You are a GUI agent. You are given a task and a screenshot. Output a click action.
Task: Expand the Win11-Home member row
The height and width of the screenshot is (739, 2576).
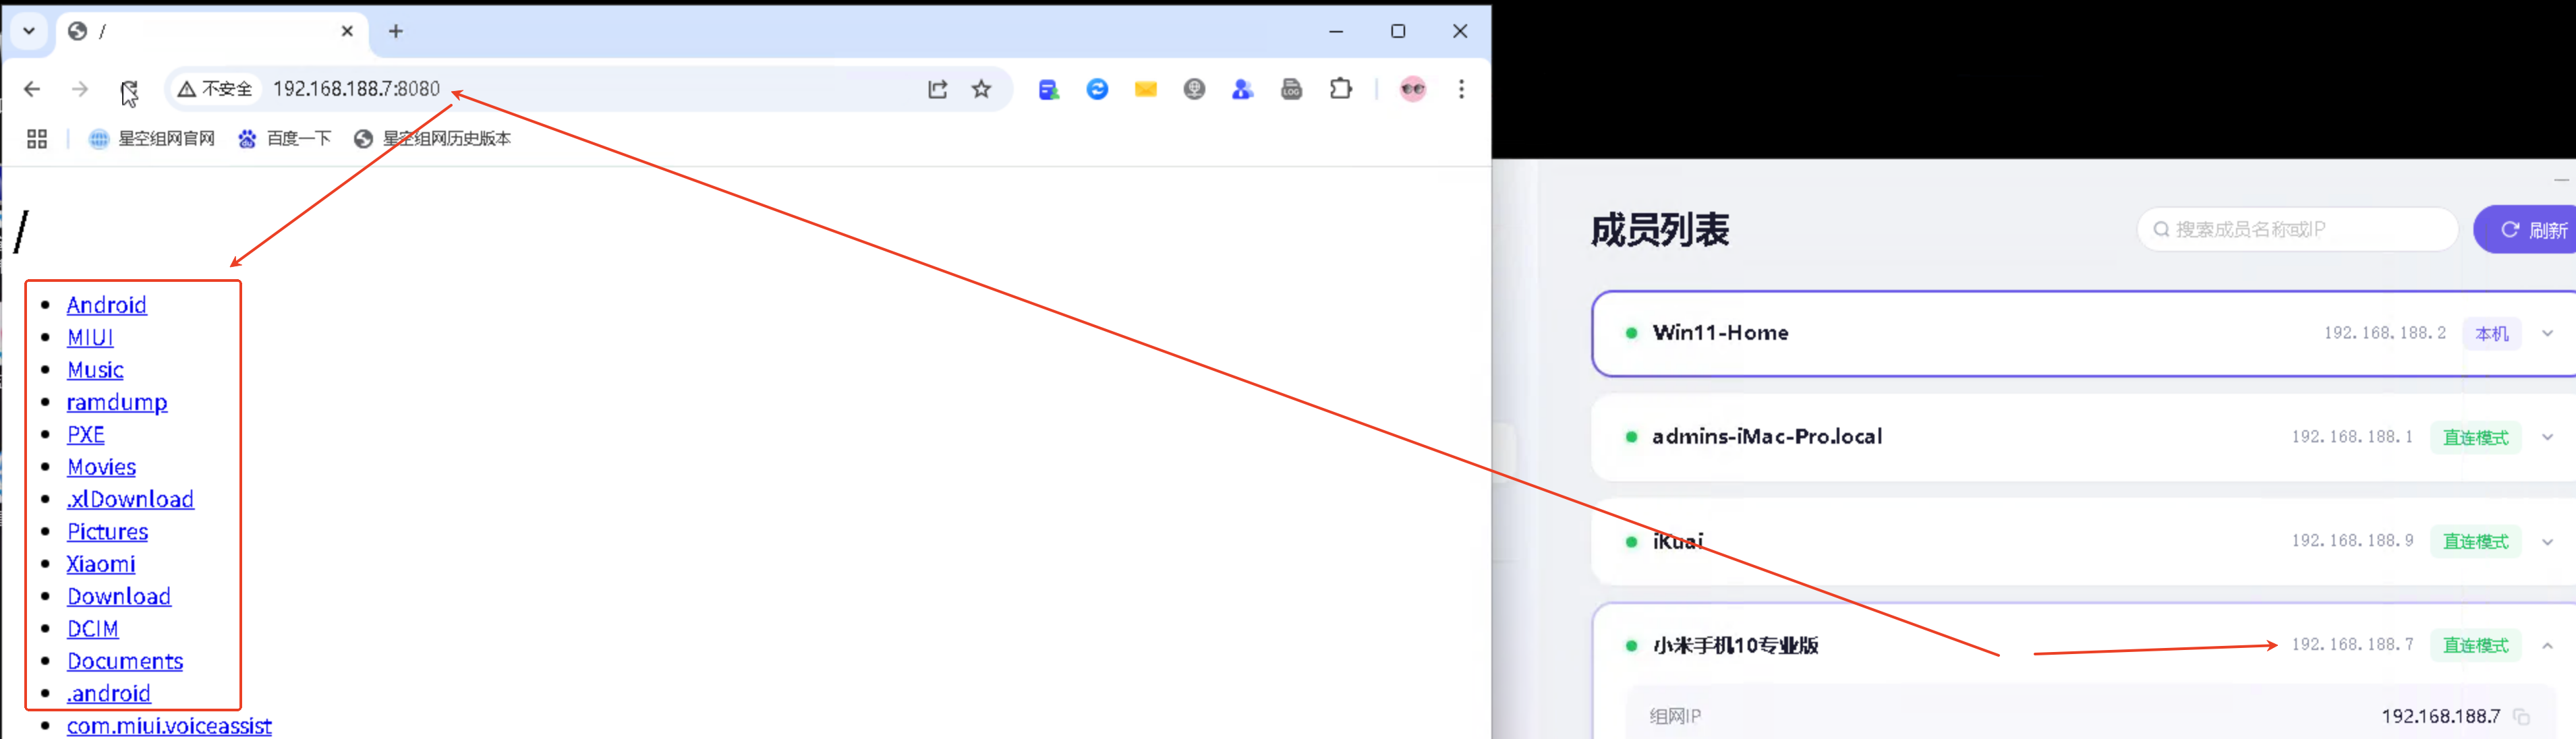click(x=2547, y=334)
